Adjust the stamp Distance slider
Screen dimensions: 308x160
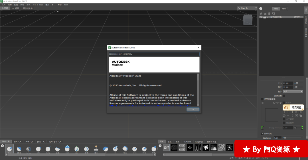click(292, 138)
